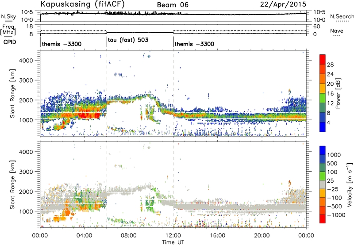Click the strong red power echo near 04:00
This screenshot has height=245, width=354.
[89, 115]
